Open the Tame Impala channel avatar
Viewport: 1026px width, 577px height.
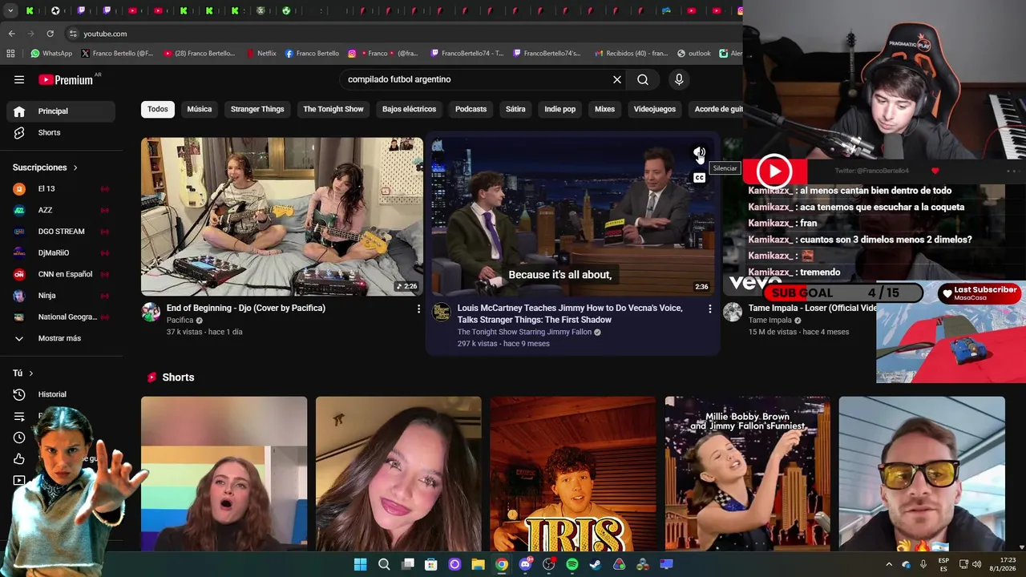click(x=733, y=312)
